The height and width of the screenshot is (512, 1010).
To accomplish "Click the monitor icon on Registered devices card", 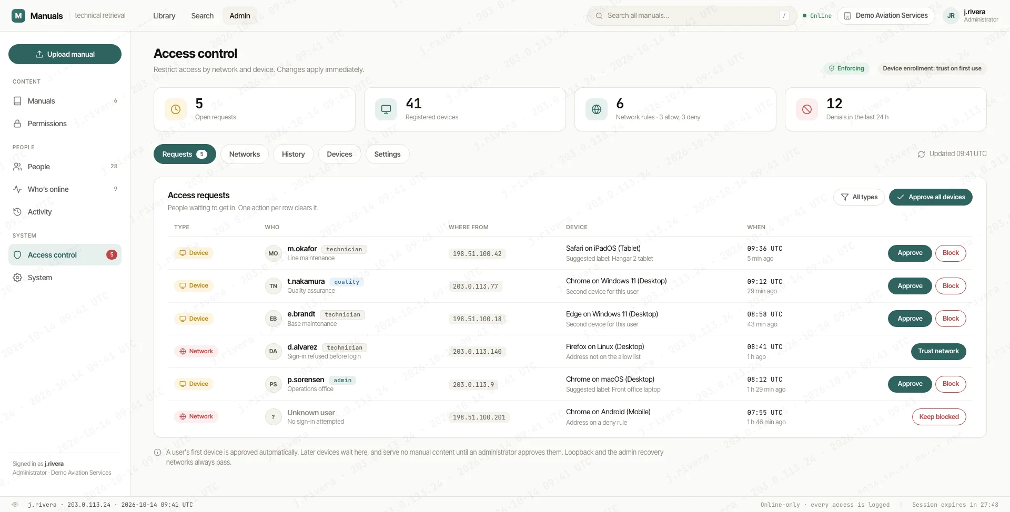I will 386,109.
